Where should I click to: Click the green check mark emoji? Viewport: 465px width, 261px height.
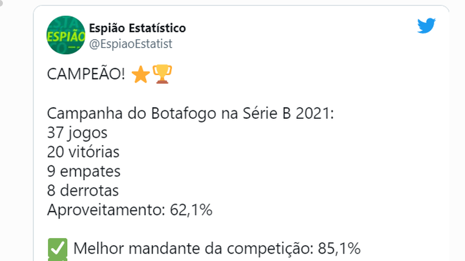click(58, 248)
